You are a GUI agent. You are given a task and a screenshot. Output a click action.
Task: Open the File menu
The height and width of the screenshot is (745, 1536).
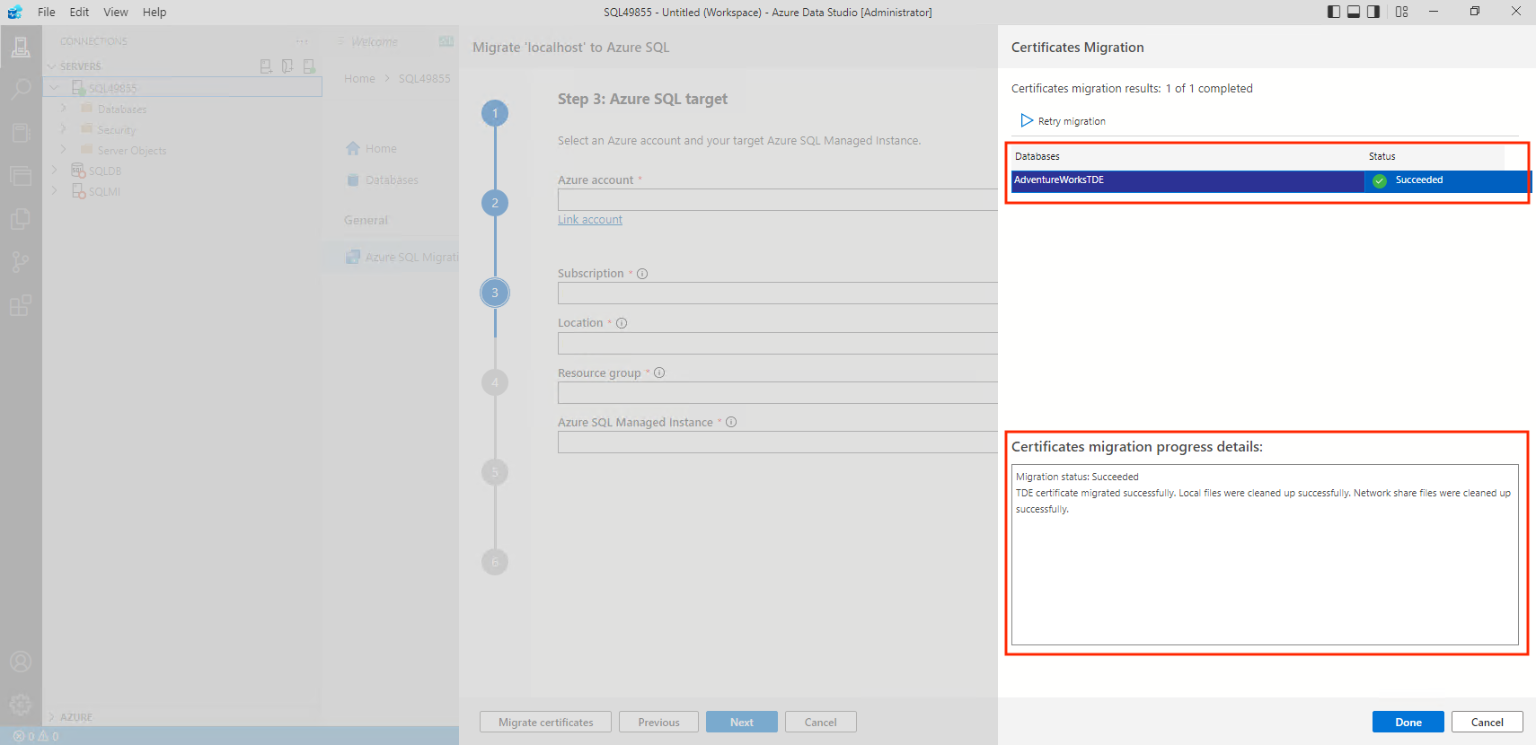click(x=47, y=12)
